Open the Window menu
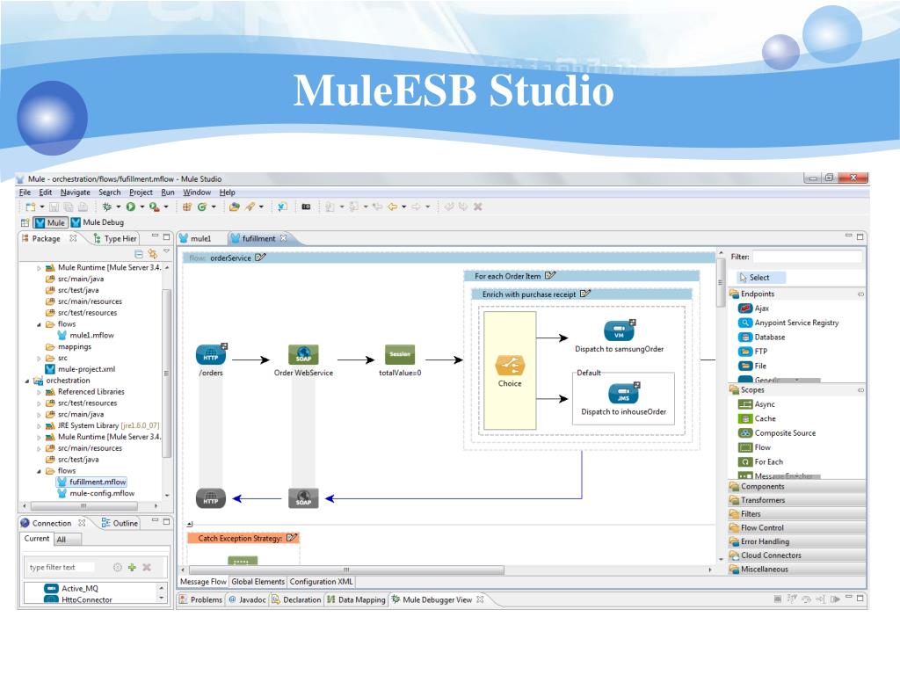The image size is (900, 675). [x=197, y=192]
